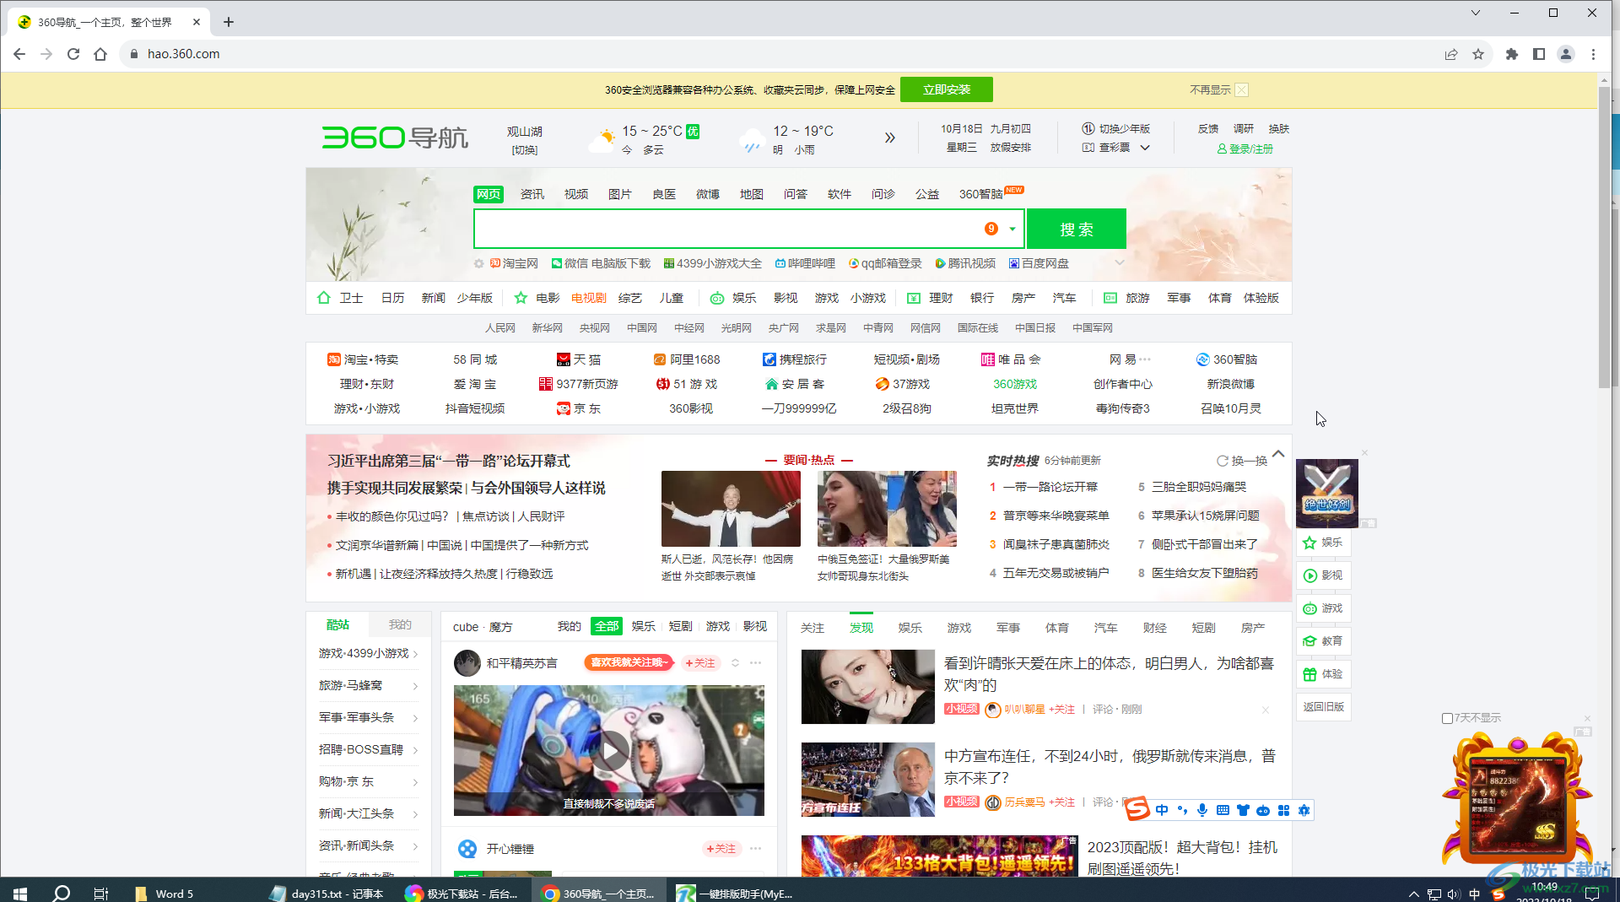Close the 不再显示 banner box

click(1241, 89)
